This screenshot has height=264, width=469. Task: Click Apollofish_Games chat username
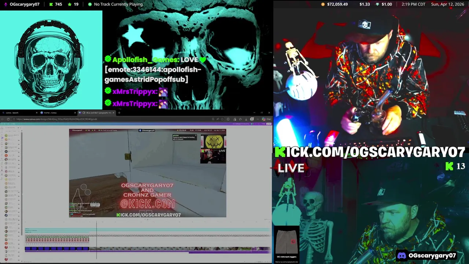tap(145, 60)
